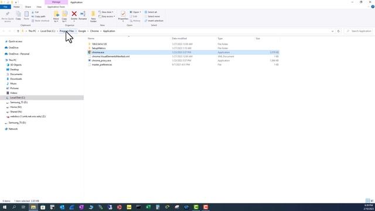The image size is (375, 211).
Task: Switch to the Home ribbon tab
Action: 16,7
